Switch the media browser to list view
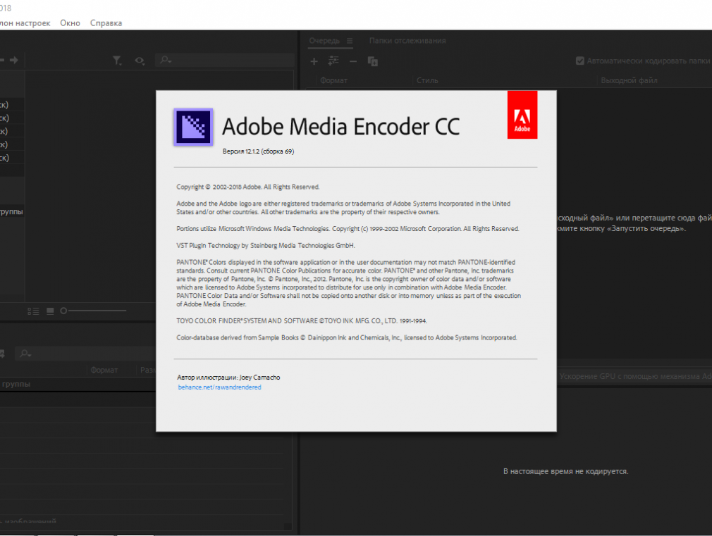This screenshot has height=536, width=712. tap(33, 311)
